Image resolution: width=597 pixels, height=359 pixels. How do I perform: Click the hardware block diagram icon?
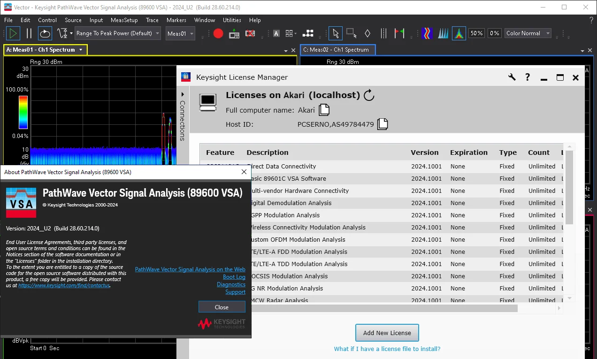pos(308,33)
